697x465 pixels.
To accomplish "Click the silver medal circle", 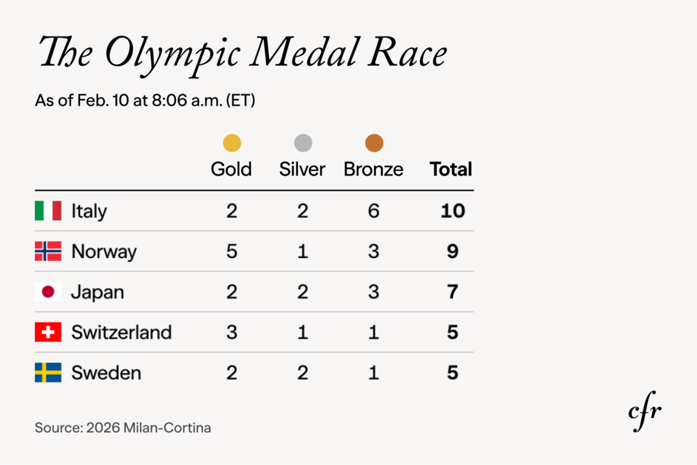I will click(x=303, y=143).
